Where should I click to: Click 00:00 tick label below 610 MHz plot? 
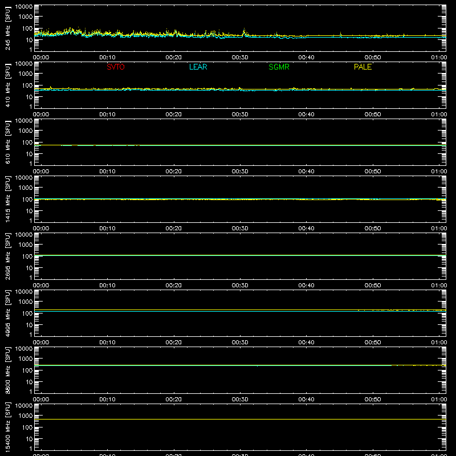pos(41,172)
